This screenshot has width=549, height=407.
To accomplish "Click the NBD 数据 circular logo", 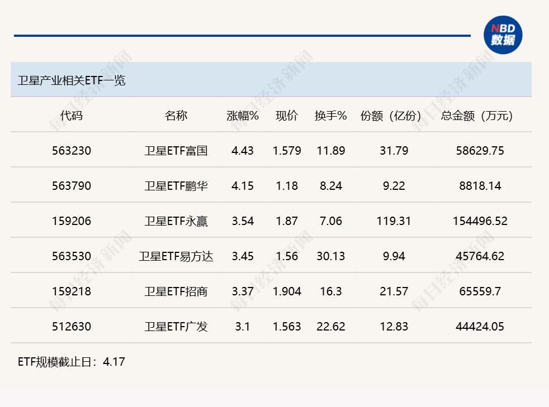I will pyautogui.click(x=503, y=35).
